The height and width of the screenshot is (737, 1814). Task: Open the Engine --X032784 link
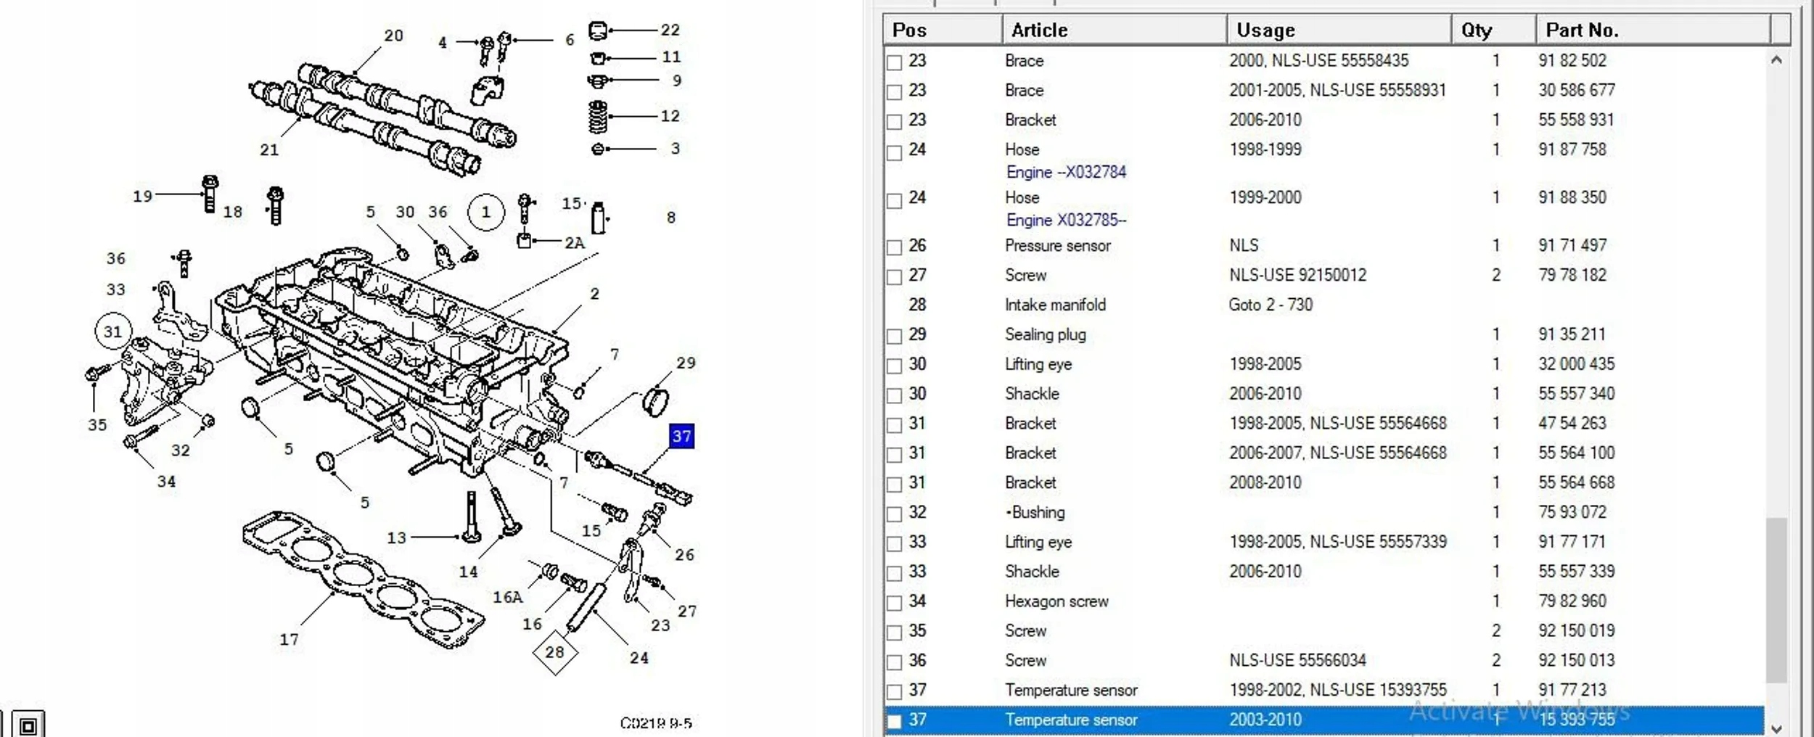click(1066, 172)
